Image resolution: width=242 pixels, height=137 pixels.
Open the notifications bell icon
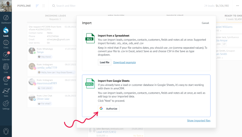[6, 131]
